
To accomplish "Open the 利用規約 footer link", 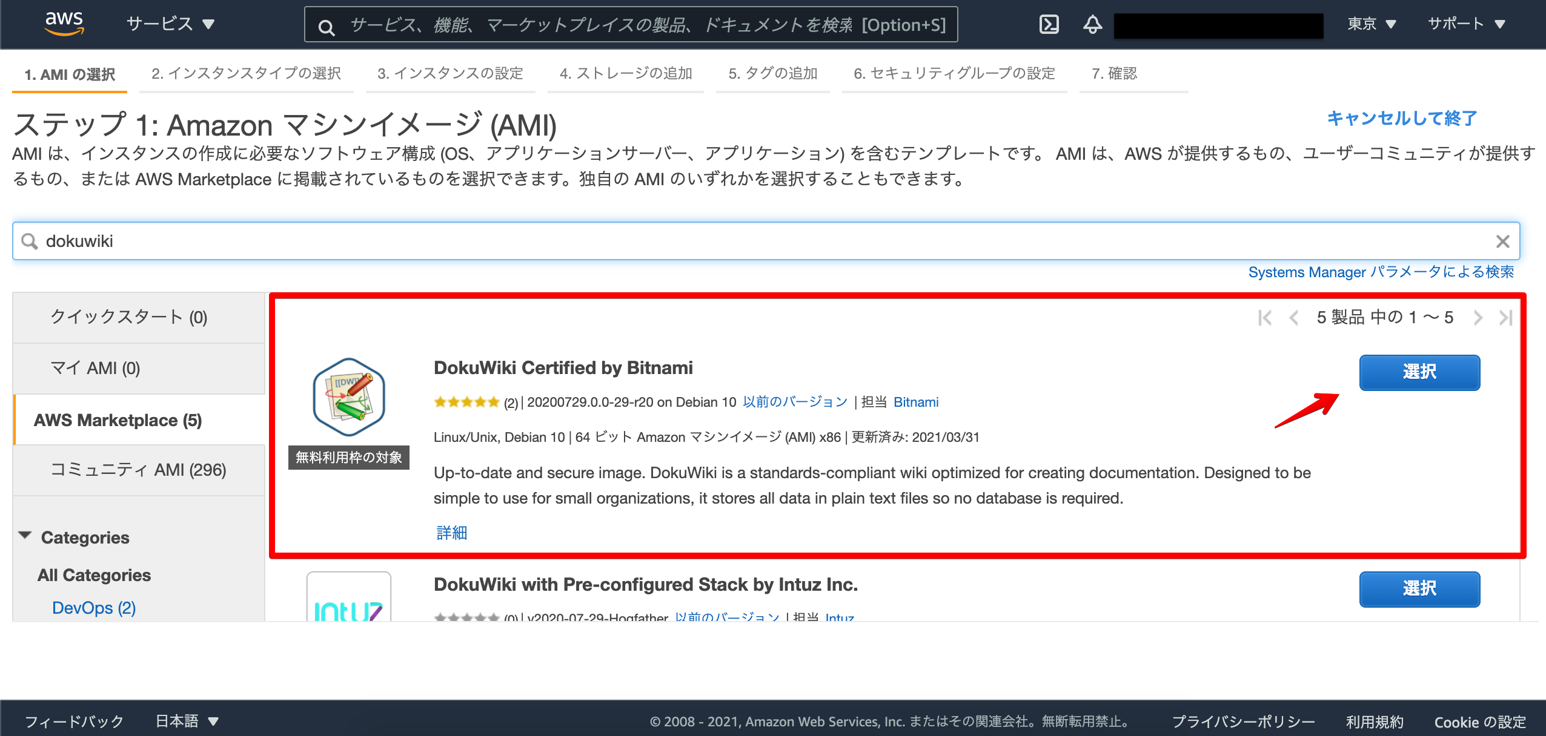I will 1375,721.
